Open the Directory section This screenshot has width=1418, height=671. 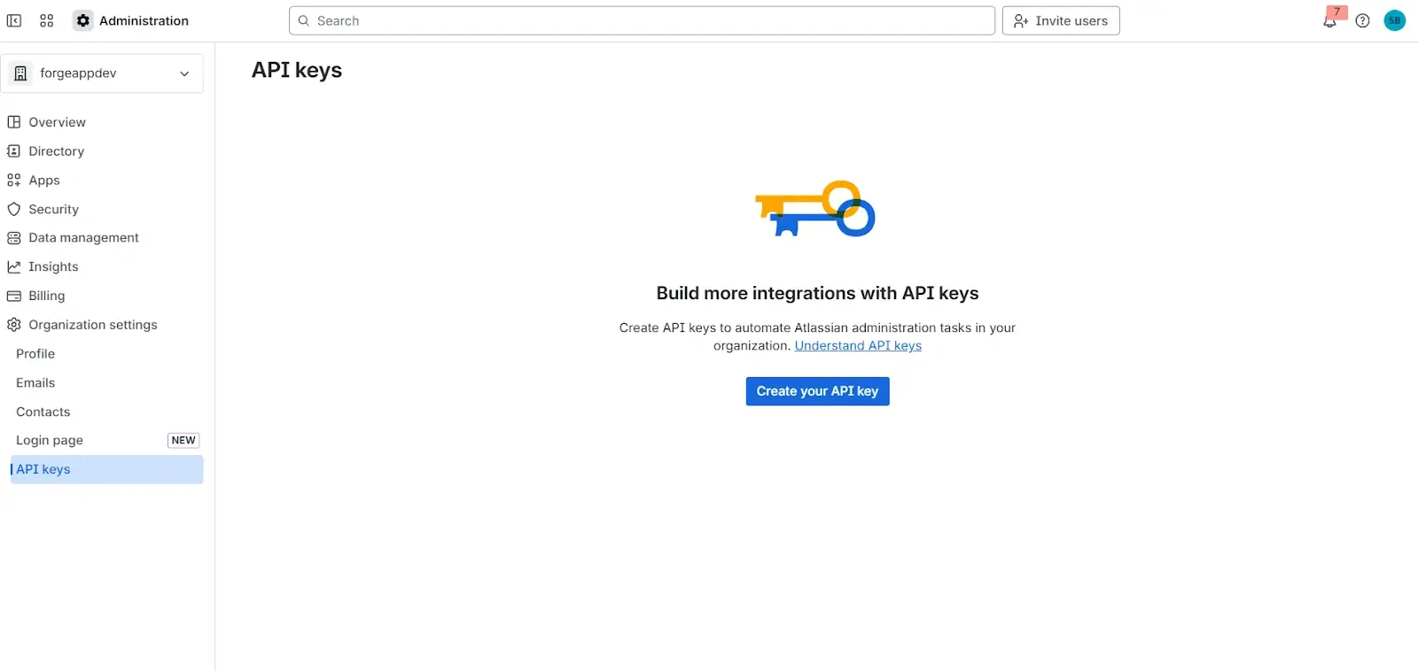click(x=56, y=151)
